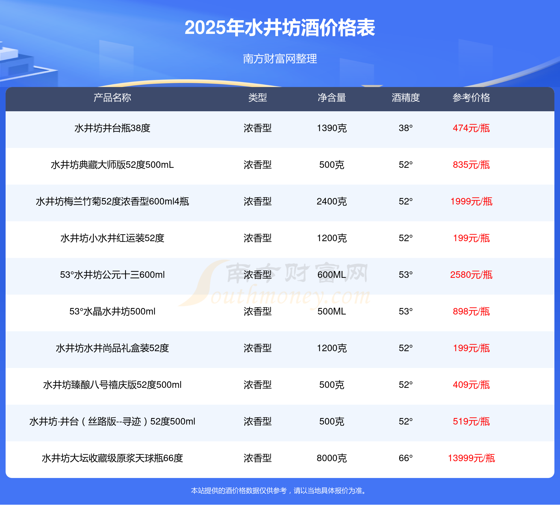This screenshot has width=560, height=519.
Task: Click the title 2025年水井坊酒价格表
Action: click(x=280, y=28)
